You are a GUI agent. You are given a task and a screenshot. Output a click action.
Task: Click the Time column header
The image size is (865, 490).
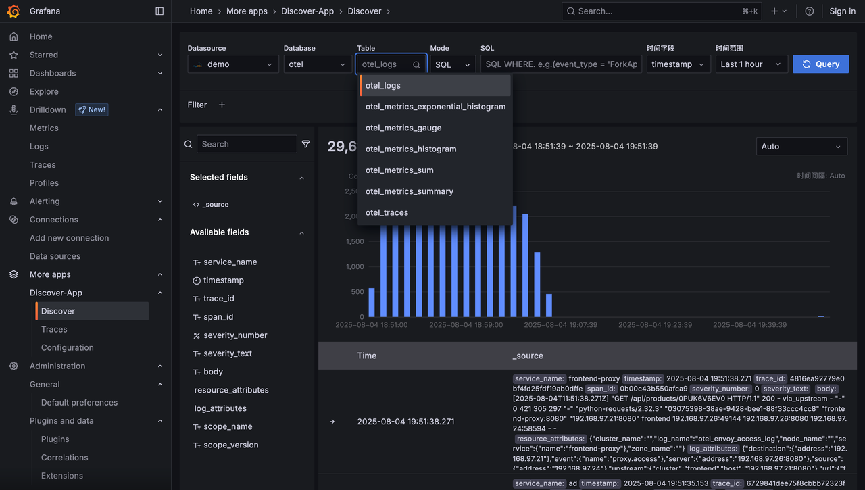(x=367, y=356)
